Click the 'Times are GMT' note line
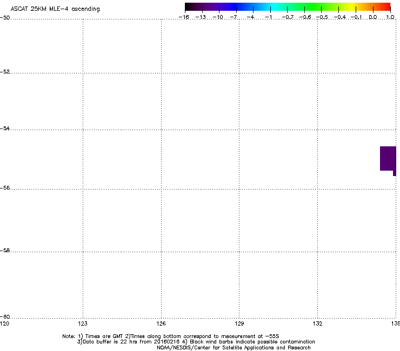The image size is (400, 351). coord(171,336)
